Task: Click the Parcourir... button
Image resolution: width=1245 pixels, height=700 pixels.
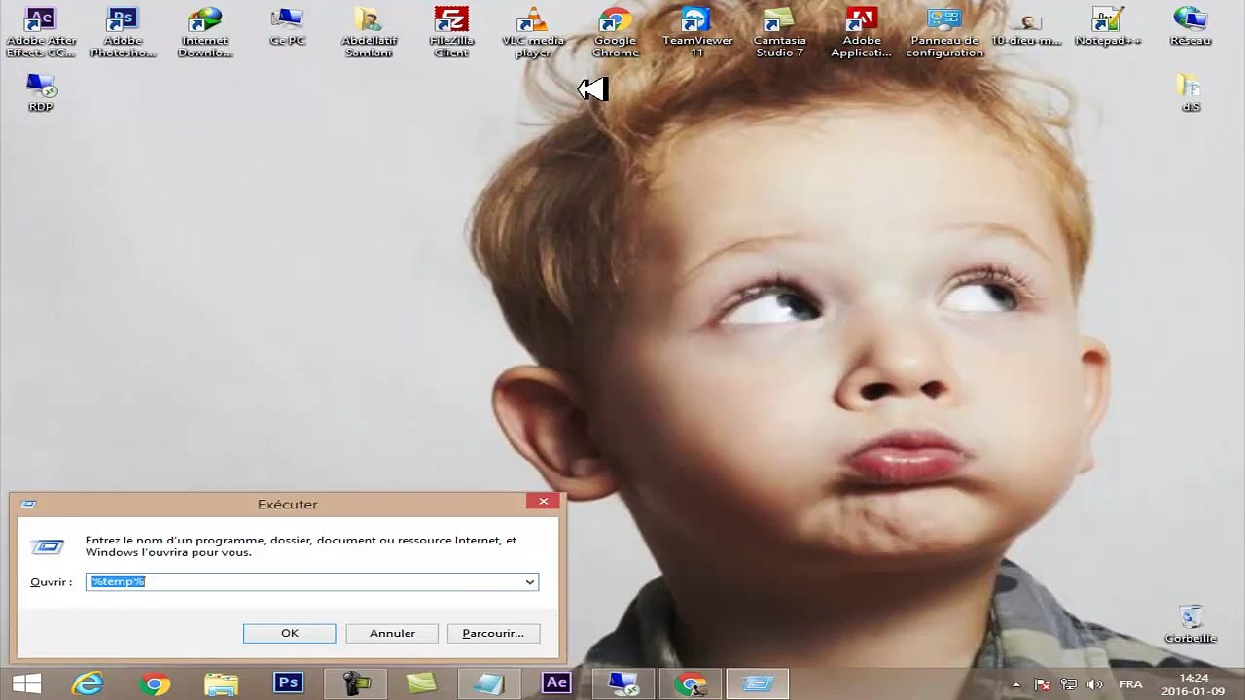Action: coord(493,634)
